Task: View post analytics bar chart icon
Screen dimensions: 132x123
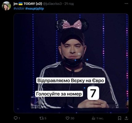Action: pos(93,118)
